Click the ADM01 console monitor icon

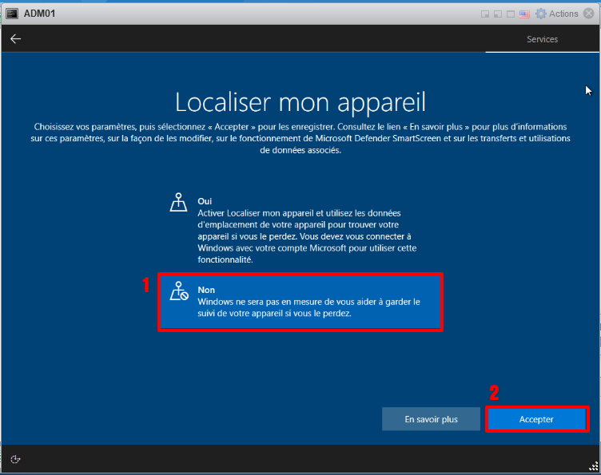pyautogui.click(x=13, y=14)
